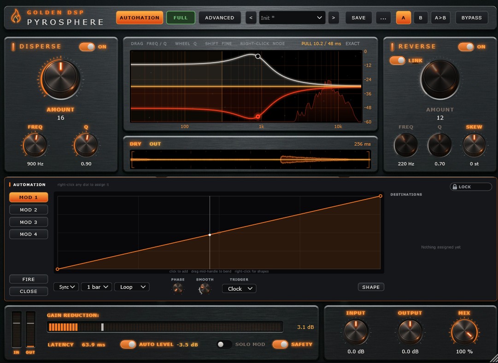Click the IN level fader
498x363 pixels.
(17, 329)
